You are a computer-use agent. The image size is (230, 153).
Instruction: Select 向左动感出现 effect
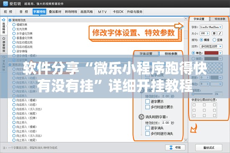click(23, 42)
